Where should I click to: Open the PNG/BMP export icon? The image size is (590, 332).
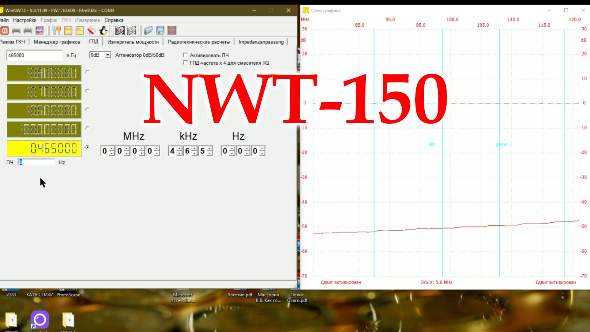coord(39,30)
